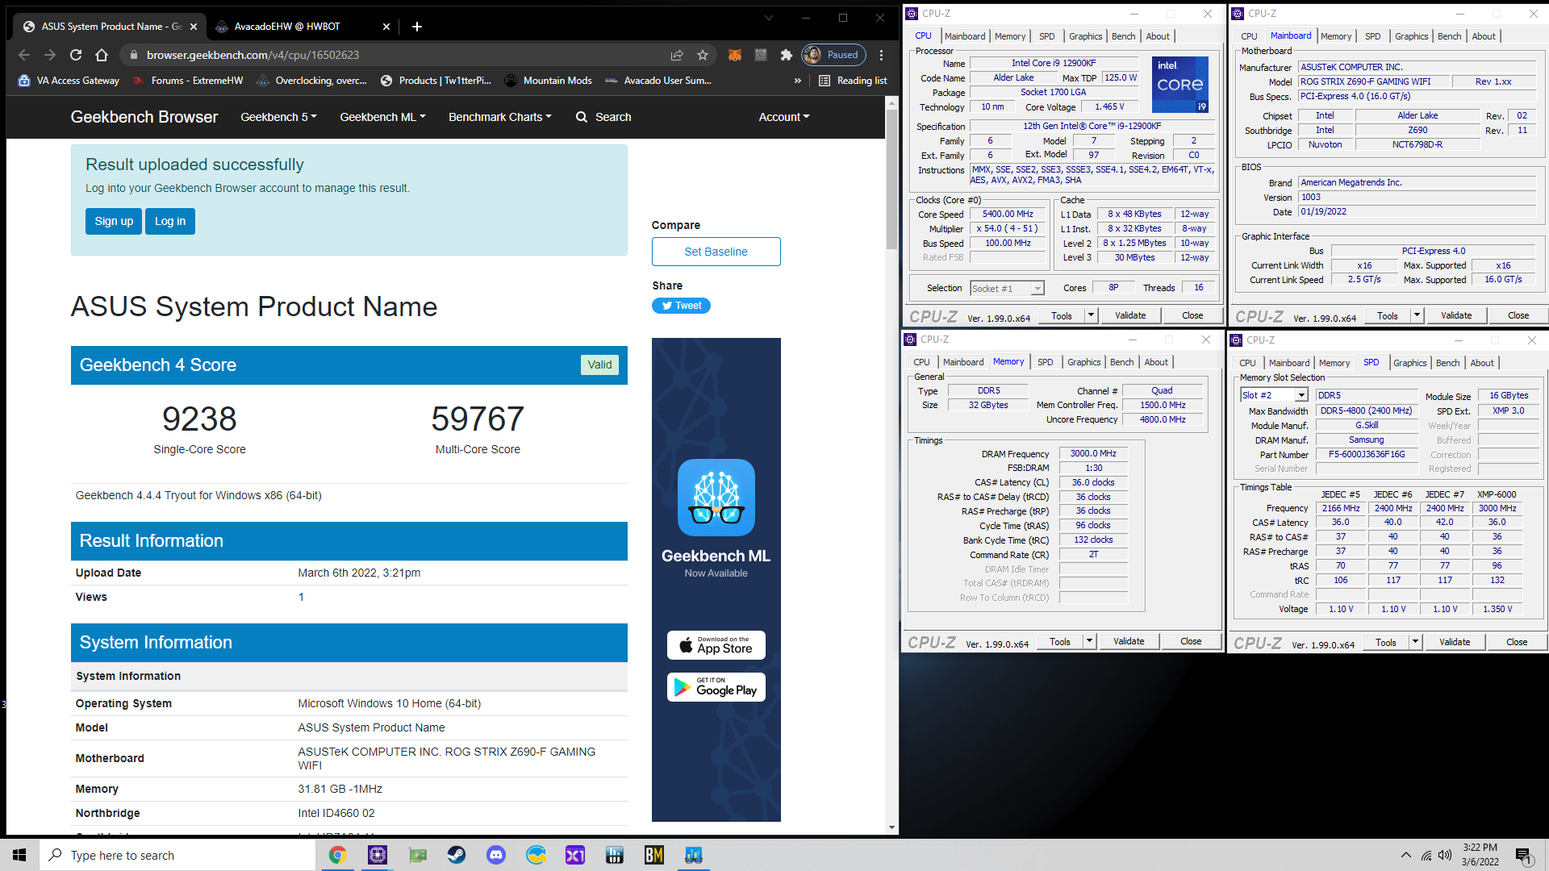
Task: Open a new browser tab
Action: [417, 27]
